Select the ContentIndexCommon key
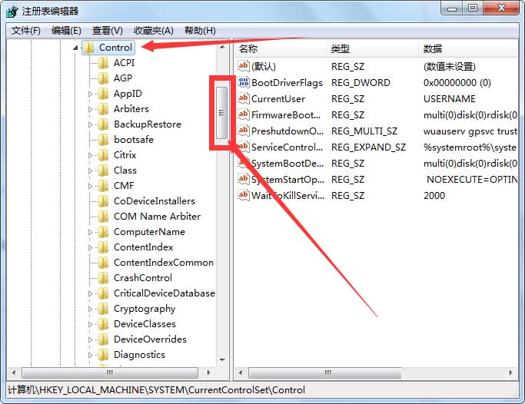 point(164,263)
